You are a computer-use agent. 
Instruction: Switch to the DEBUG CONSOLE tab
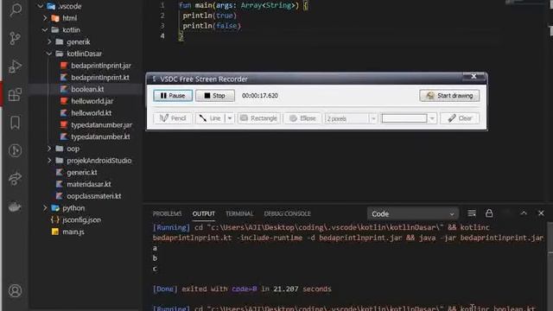tap(288, 213)
